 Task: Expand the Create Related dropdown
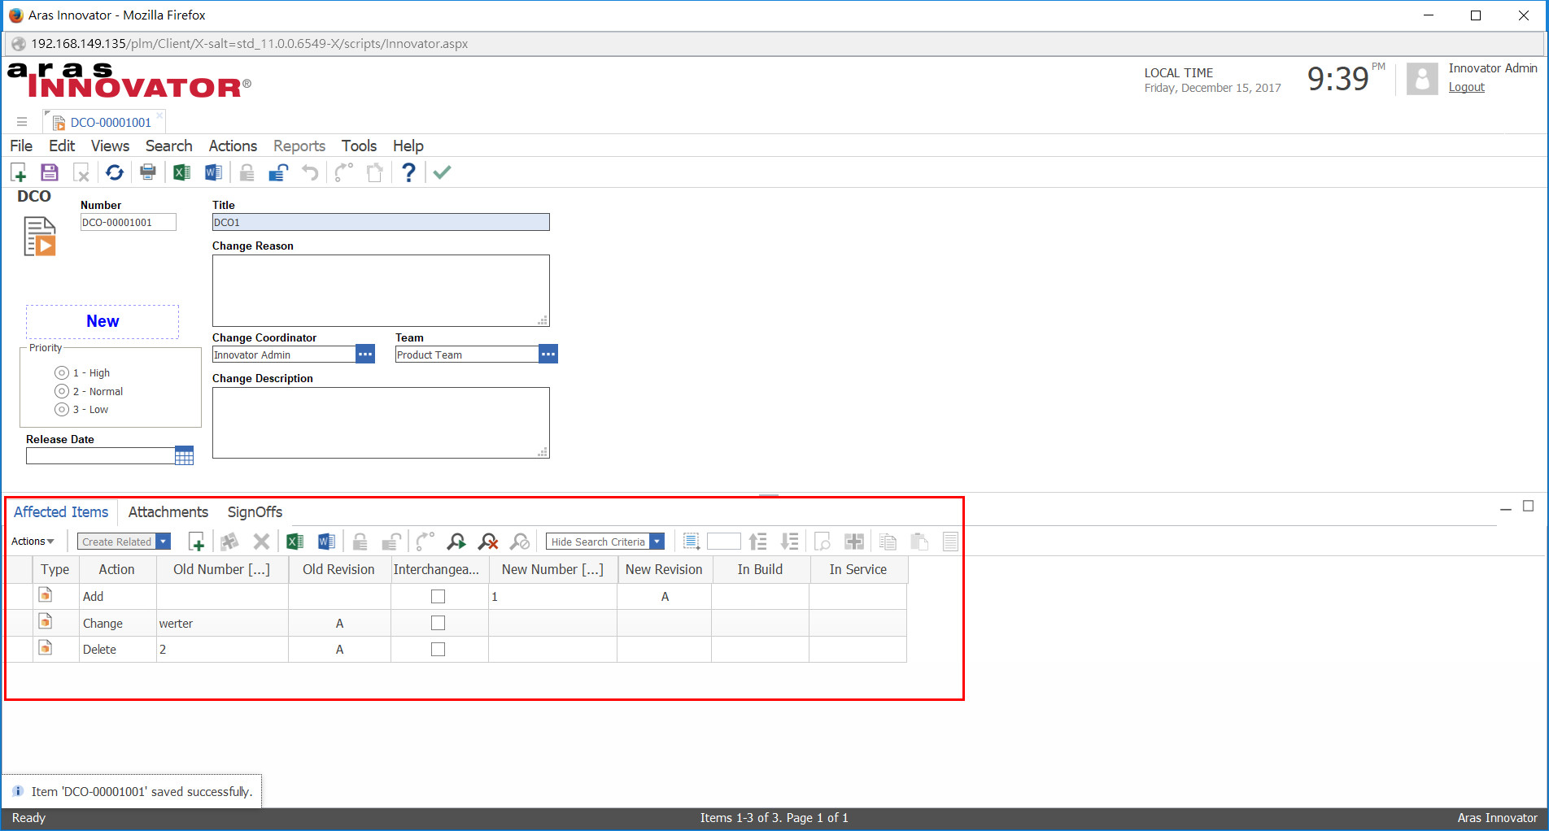(164, 542)
